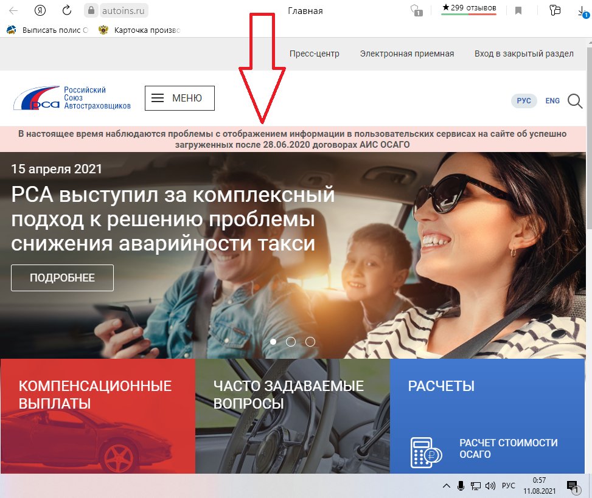Open the downloads arrow icon
The image size is (592, 498).
pos(583,12)
